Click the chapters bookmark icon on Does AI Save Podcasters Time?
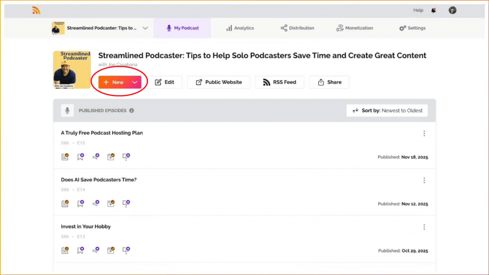Screen dimensions: 489x275 coord(80,204)
